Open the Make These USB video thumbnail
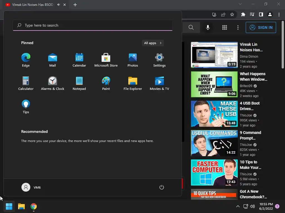Screen dimensions: 285x213 (214, 114)
